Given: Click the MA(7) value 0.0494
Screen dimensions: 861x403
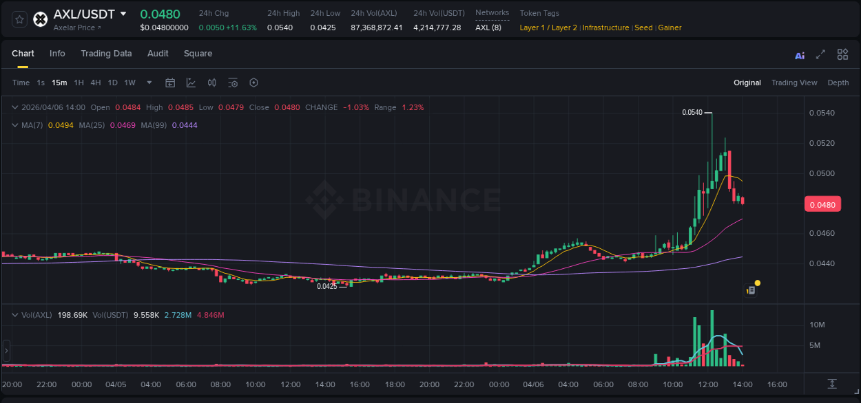Looking at the screenshot, I should tap(60, 125).
